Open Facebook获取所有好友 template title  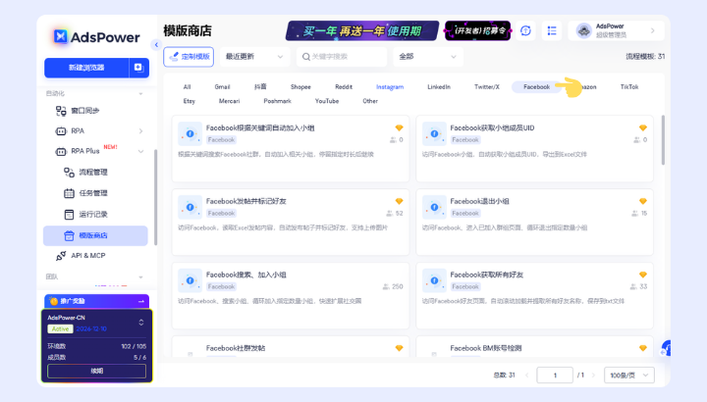[486, 275]
